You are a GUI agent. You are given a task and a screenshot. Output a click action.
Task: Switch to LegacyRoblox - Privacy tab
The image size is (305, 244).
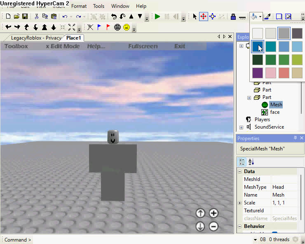tap(36, 38)
